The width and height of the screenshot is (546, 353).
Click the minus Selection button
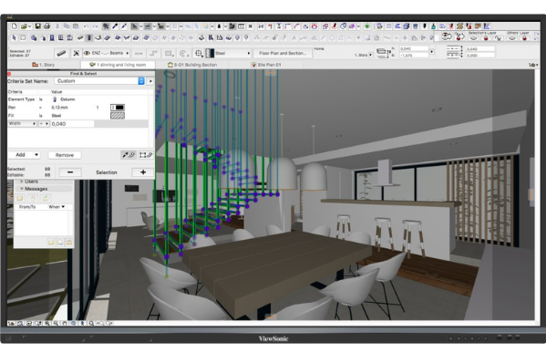pos(70,172)
